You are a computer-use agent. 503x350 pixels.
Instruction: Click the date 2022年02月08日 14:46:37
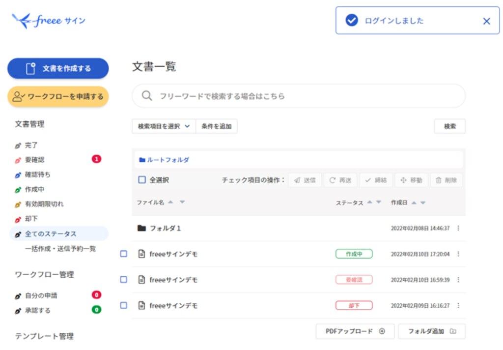pos(420,228)
